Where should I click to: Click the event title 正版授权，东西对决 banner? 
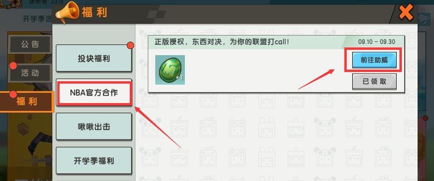click(x=222, y=42)
